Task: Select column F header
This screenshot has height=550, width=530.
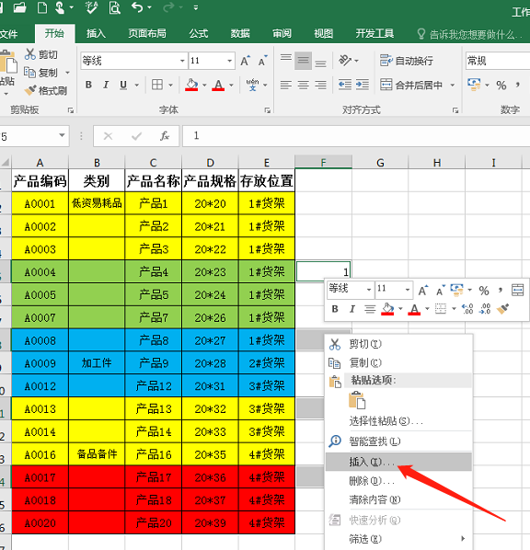Action: click(323, 163)
